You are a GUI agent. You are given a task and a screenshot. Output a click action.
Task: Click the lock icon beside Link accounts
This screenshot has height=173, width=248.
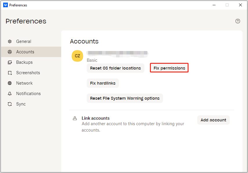click(x=75, y=118)
